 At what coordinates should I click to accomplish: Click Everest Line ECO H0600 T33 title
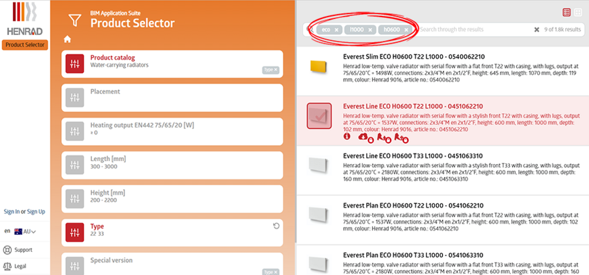point(413,156)
